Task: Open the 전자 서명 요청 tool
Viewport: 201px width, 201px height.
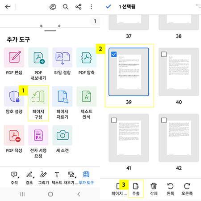Action: 38,142
